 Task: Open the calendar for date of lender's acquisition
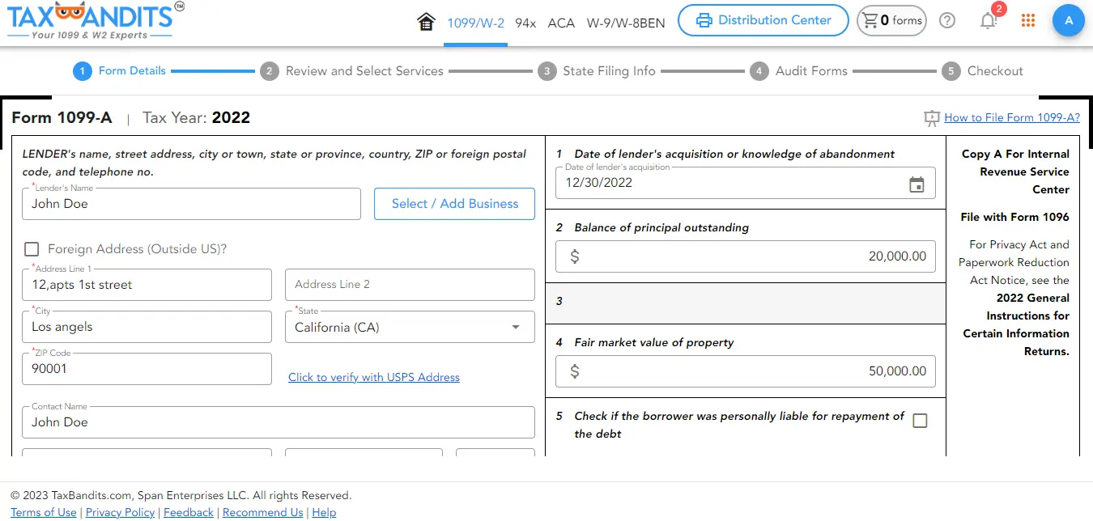click(x=917, y=184)
